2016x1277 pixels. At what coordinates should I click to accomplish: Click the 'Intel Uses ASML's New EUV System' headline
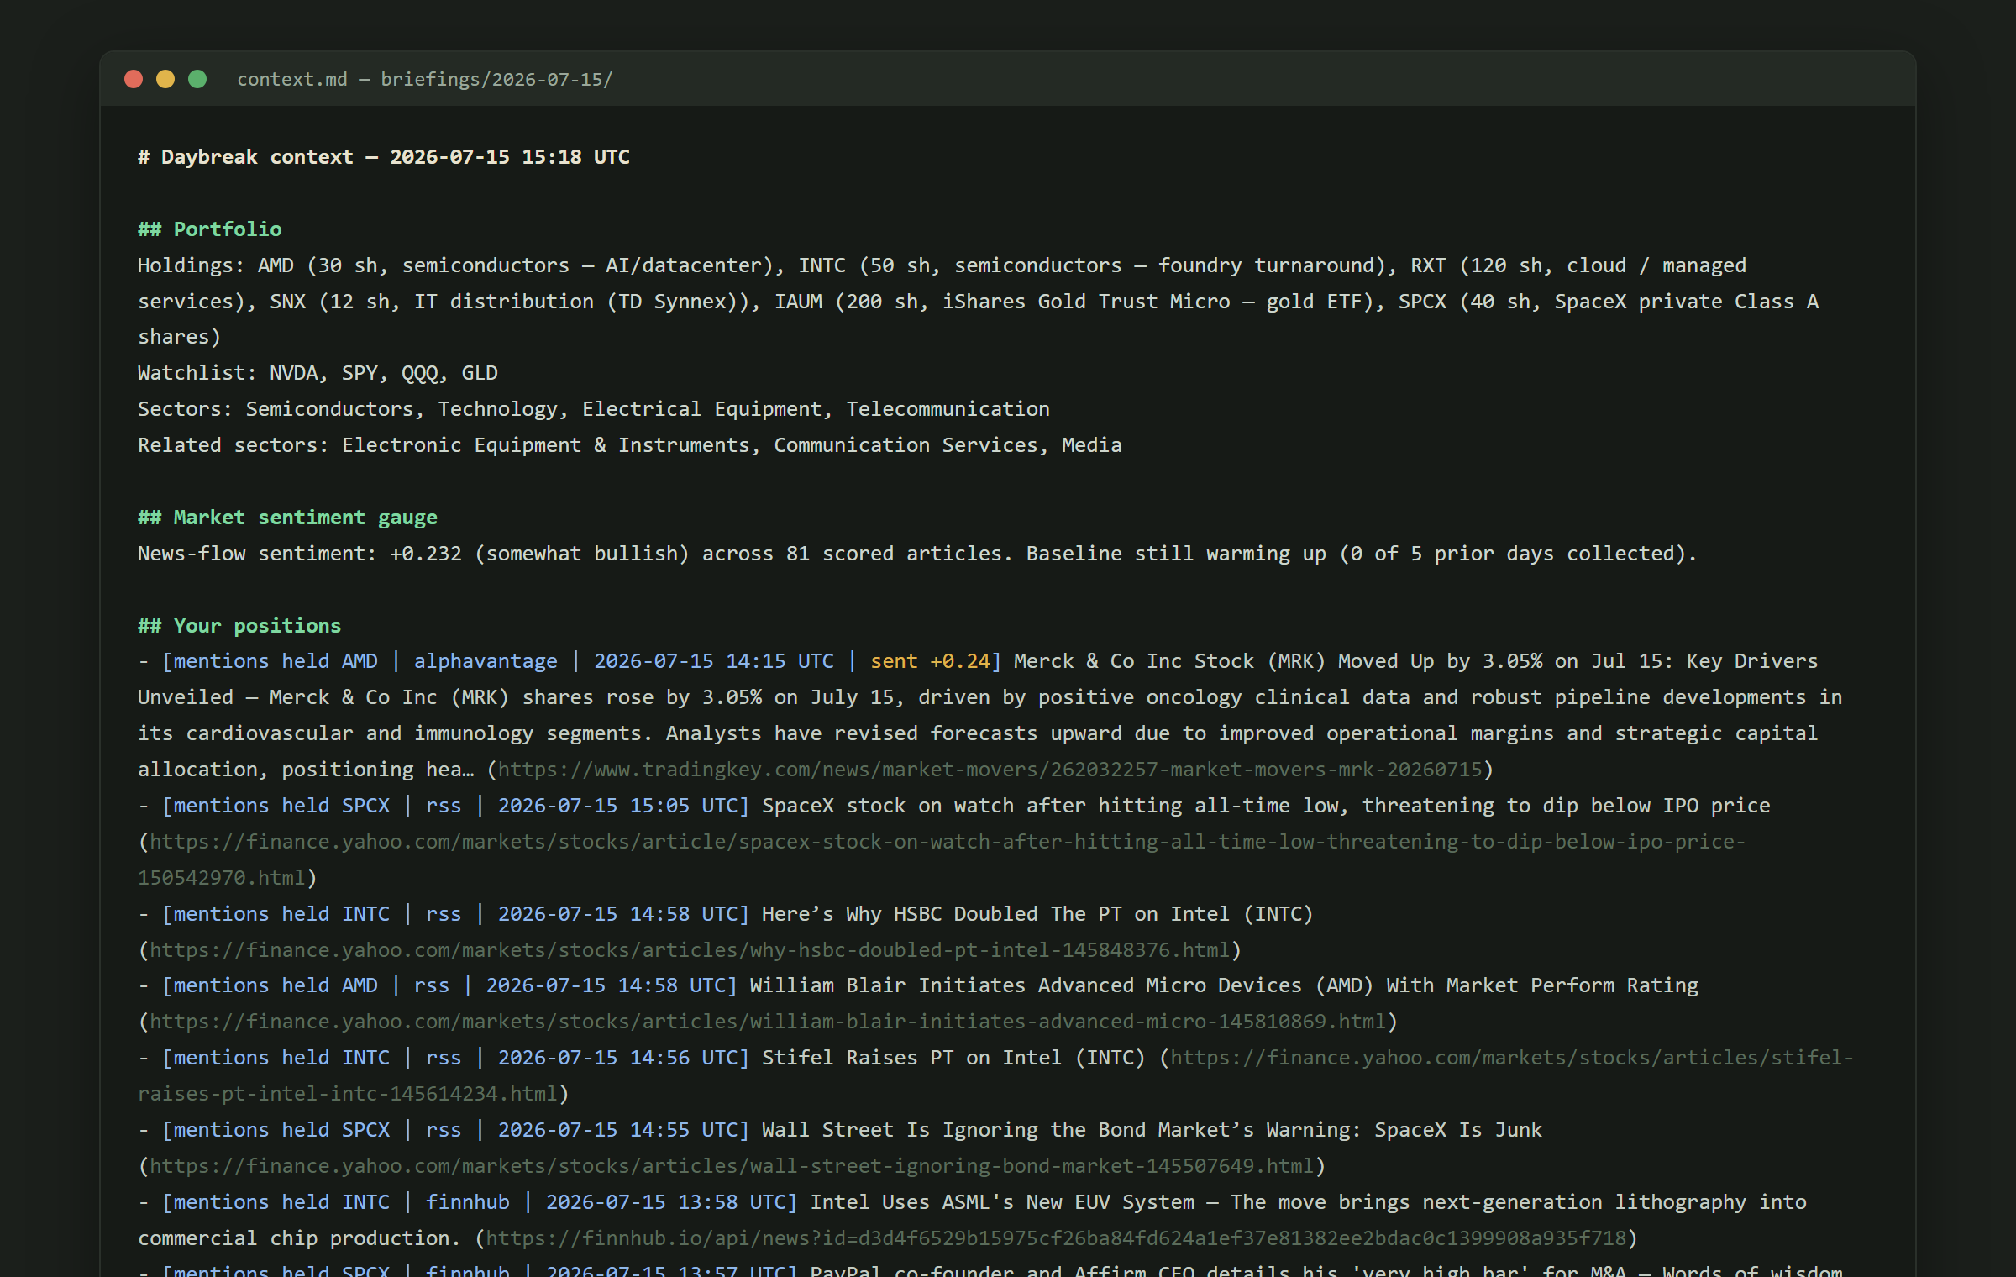(1002, 1202)
